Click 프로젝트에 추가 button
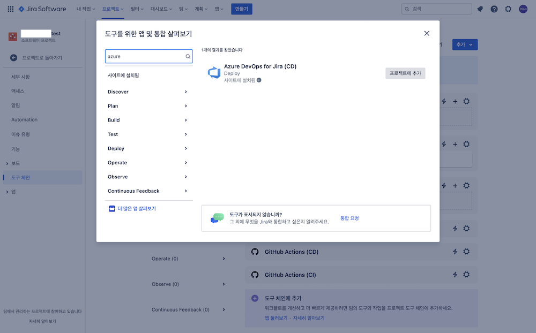The height and width of the screenshot is (333, 536). click(405, 73)
